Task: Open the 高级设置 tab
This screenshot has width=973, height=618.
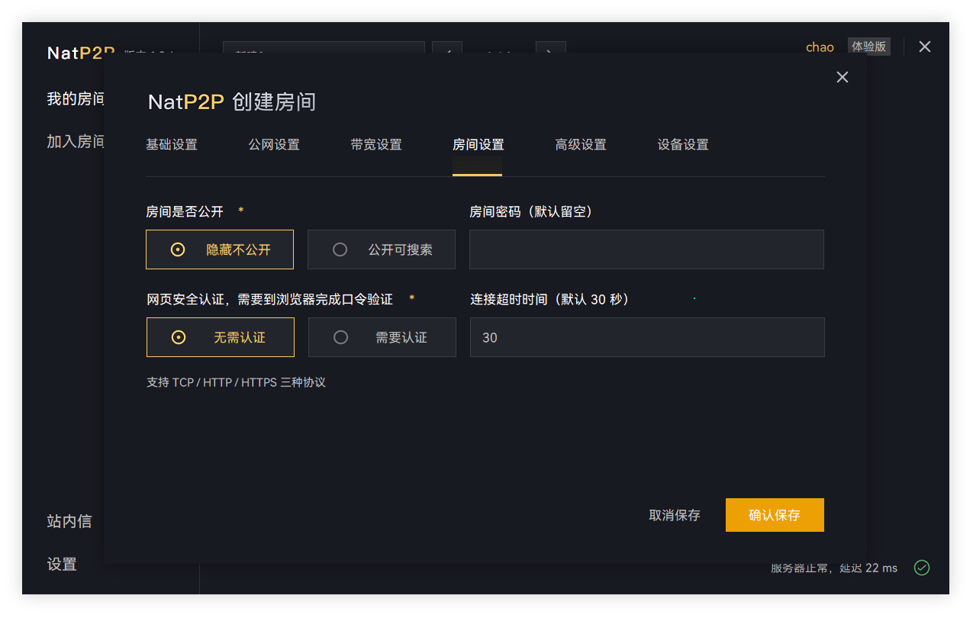Action: 581,145
